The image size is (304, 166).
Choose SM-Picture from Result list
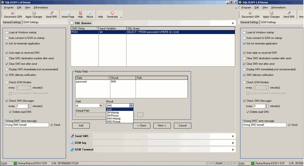point(120,116)
